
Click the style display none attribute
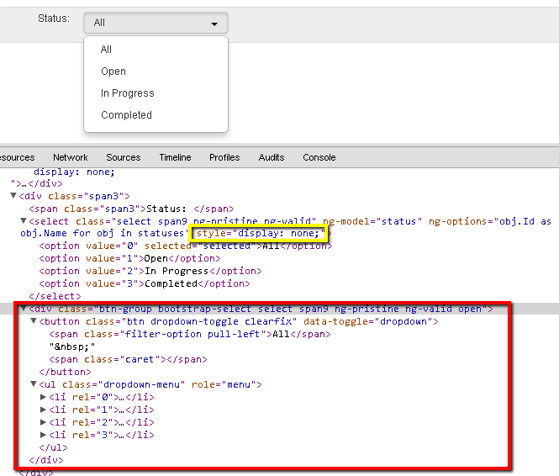pos(260,233)
